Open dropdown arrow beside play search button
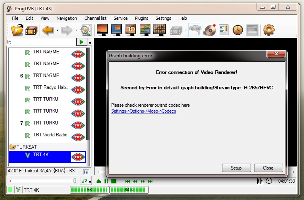The image size is (304, 200). (90, 43)
